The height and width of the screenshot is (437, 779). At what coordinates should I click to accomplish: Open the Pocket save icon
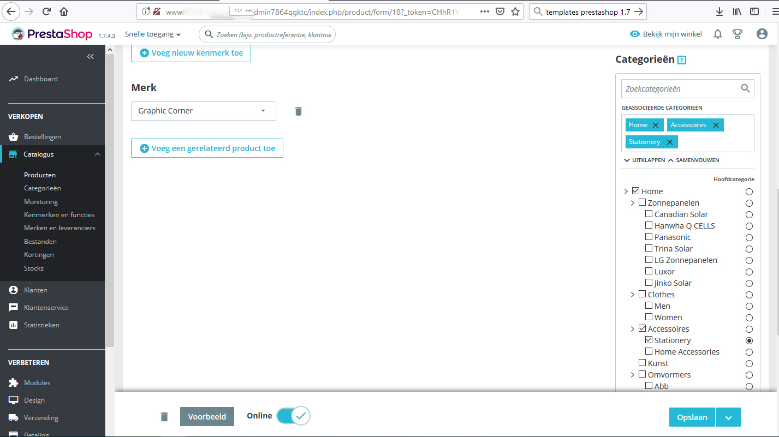point(500,11)
